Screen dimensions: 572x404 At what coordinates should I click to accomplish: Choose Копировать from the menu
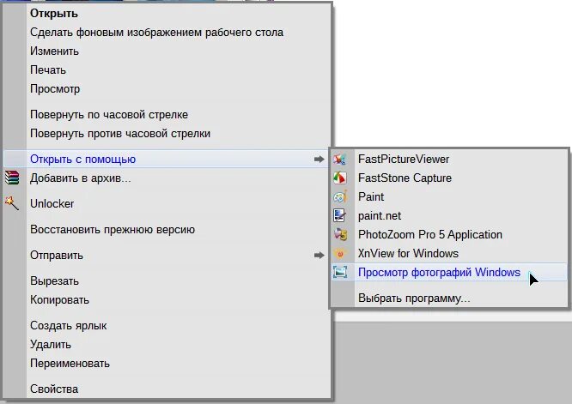coord(167,300)
